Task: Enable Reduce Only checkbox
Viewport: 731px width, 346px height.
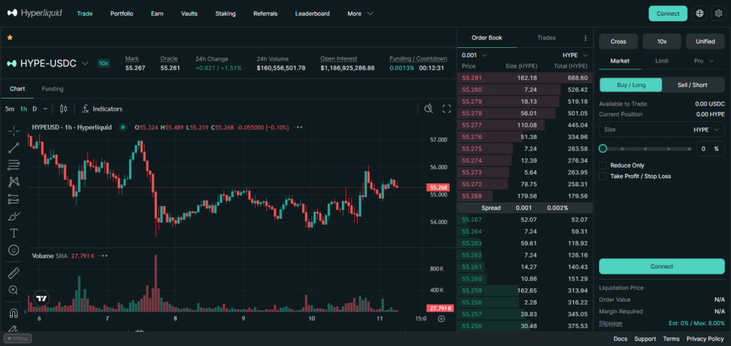Action: tap(603, 166)
